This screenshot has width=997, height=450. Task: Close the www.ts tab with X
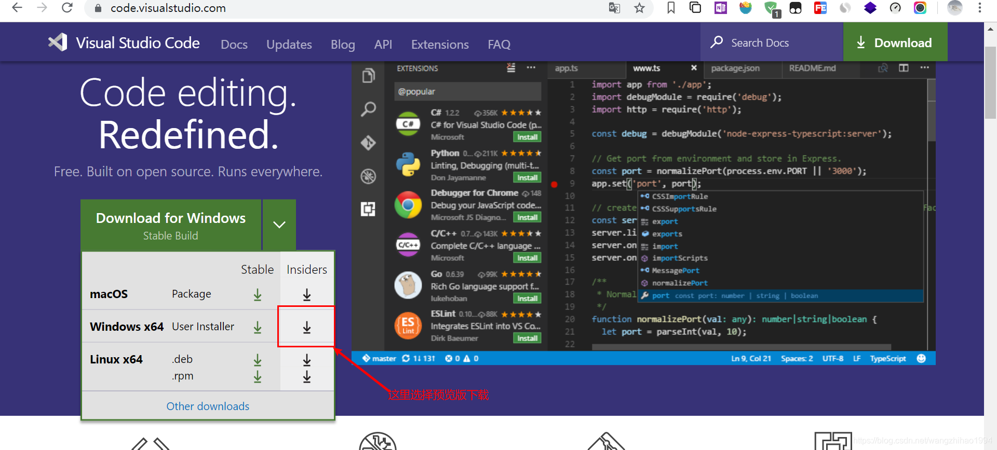pos(694,68)
